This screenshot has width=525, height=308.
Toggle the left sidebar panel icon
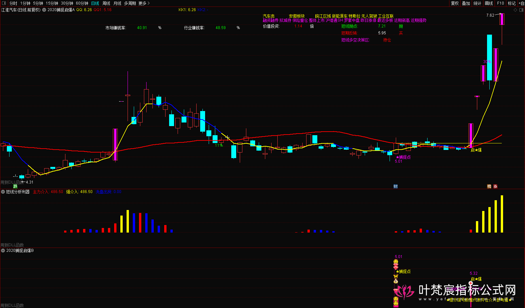(4, 3)
